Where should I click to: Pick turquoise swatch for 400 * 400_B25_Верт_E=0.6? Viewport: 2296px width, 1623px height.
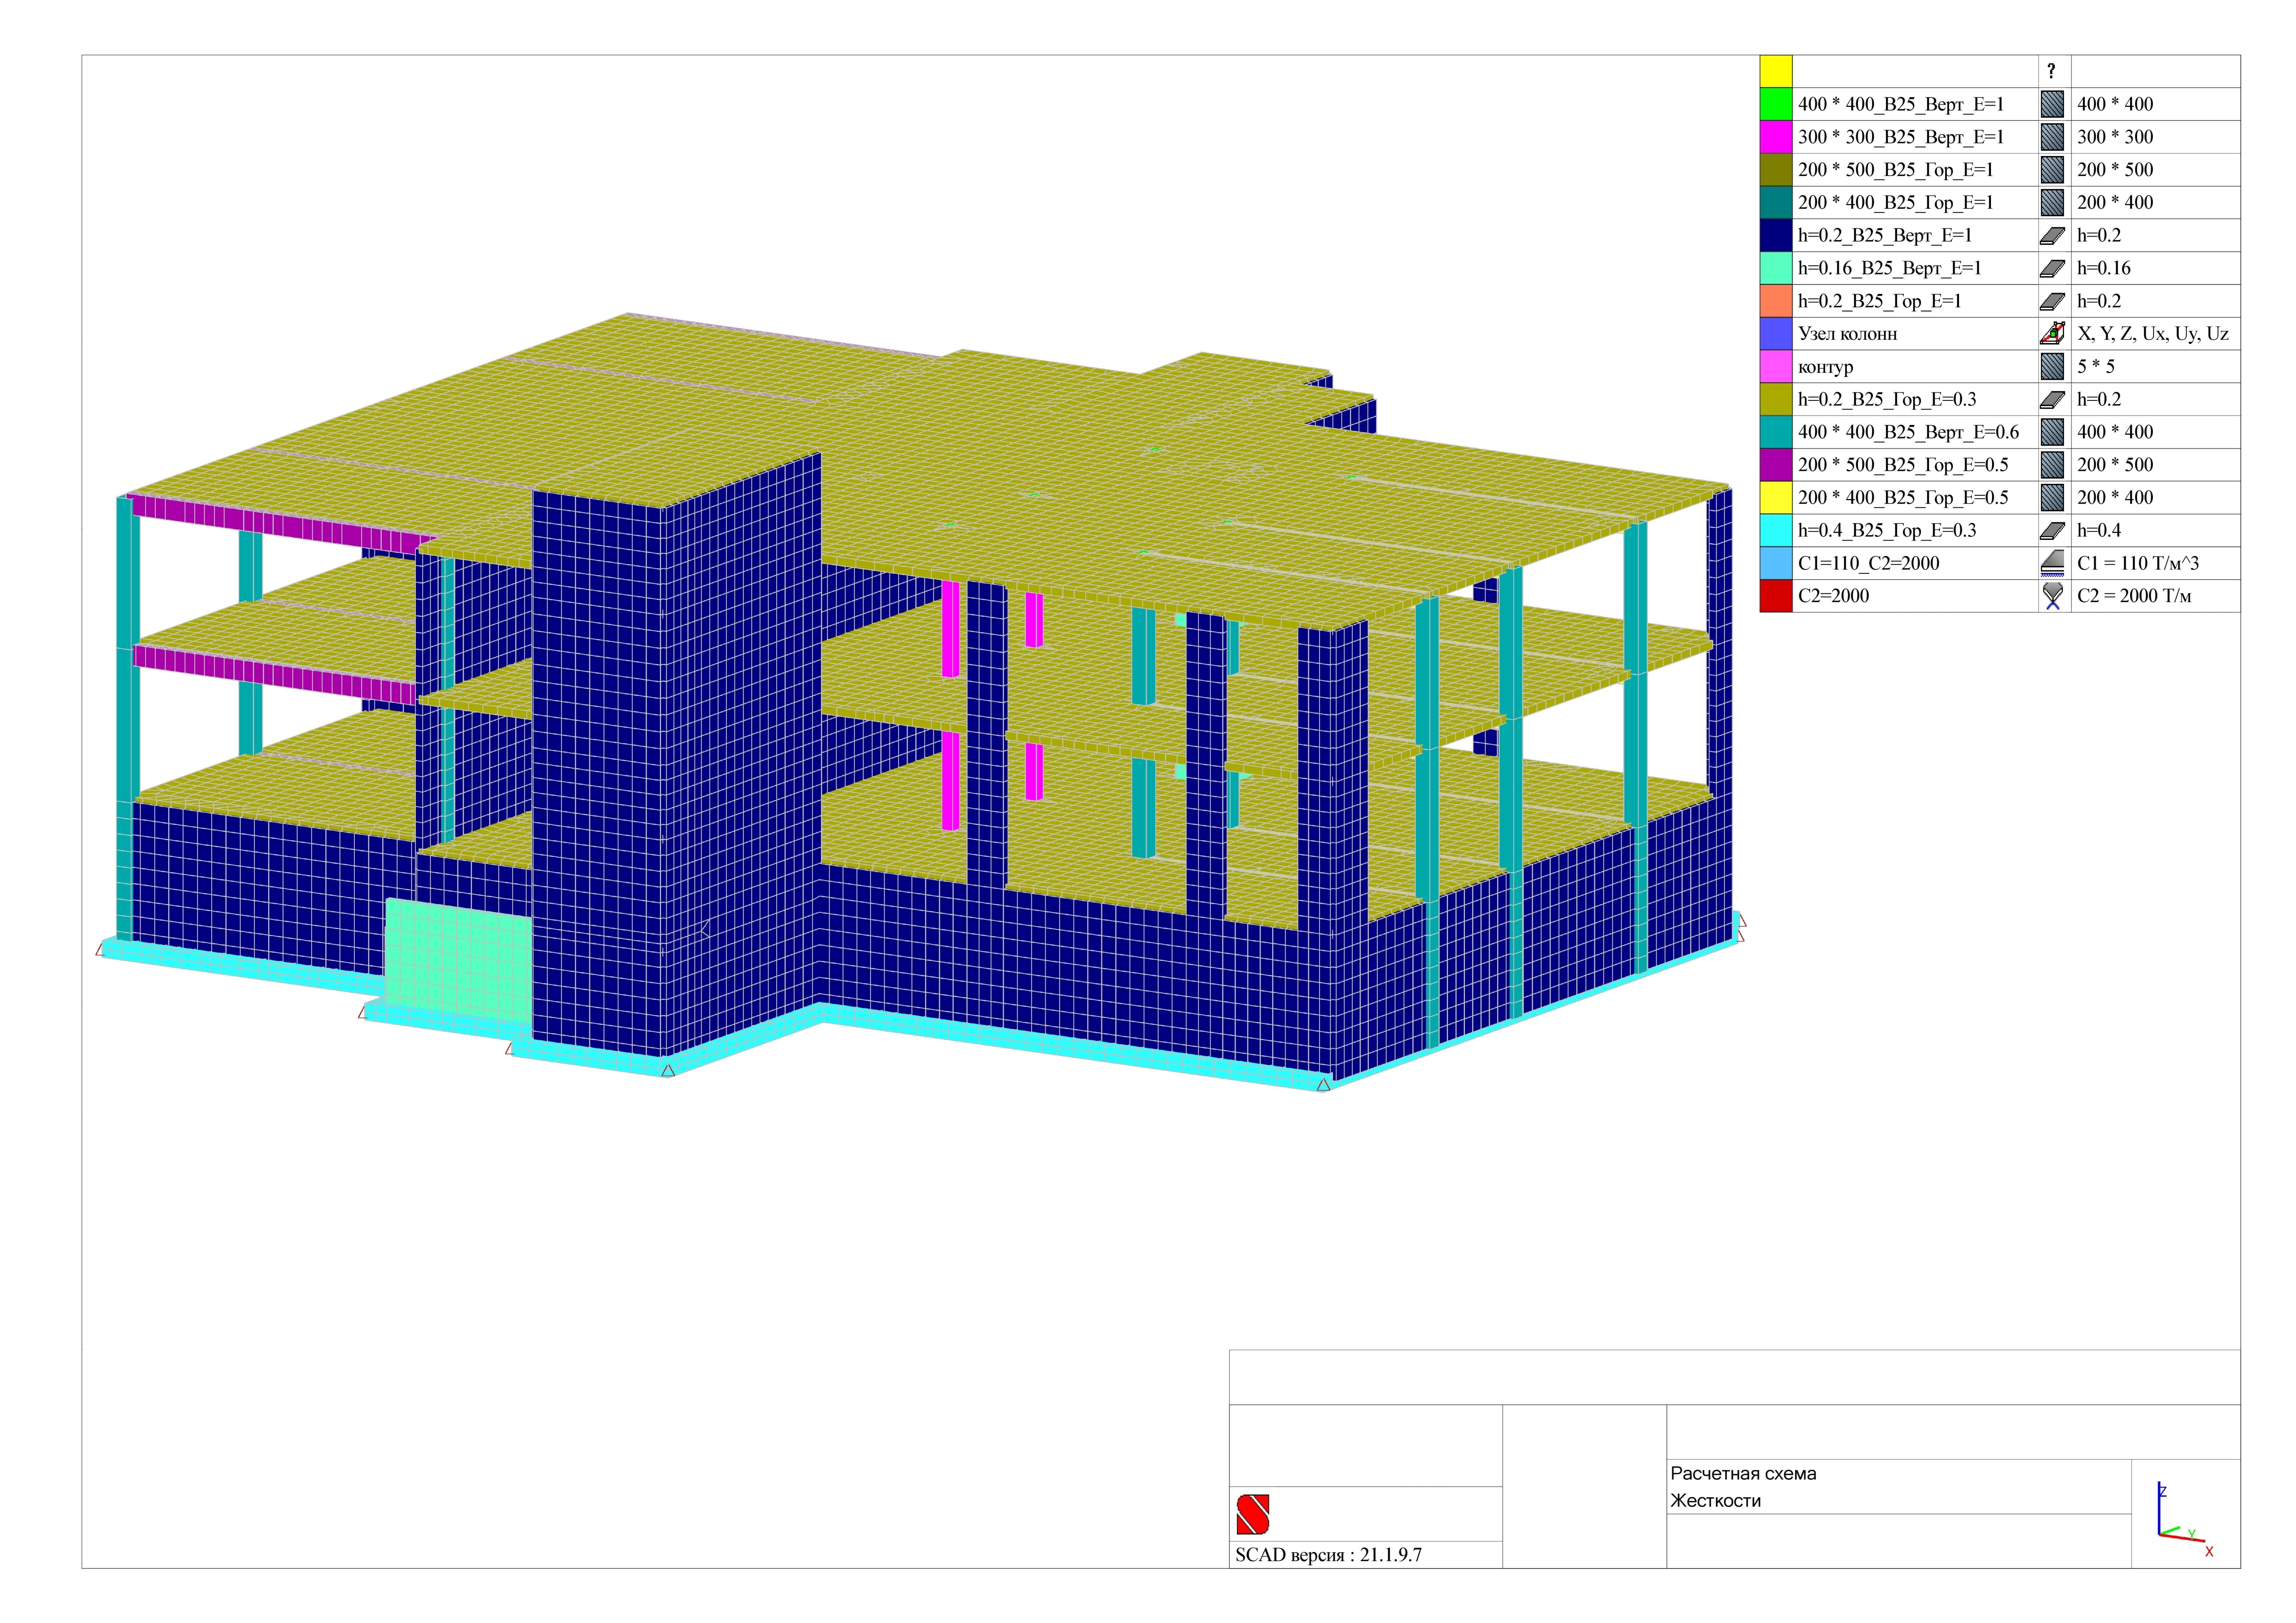pos(1776,432)
